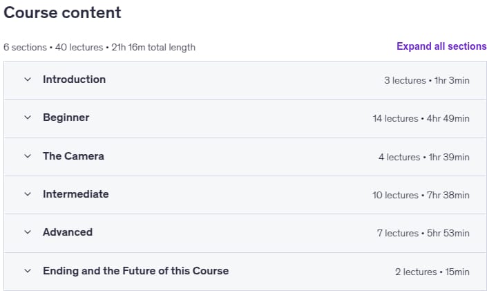Click the '14 lectures • 4hr 49min' label

tap(421, 118)
